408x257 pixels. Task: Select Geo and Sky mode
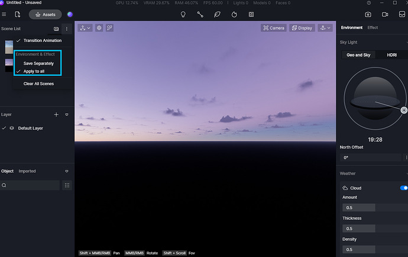click(x=358, y=55)
